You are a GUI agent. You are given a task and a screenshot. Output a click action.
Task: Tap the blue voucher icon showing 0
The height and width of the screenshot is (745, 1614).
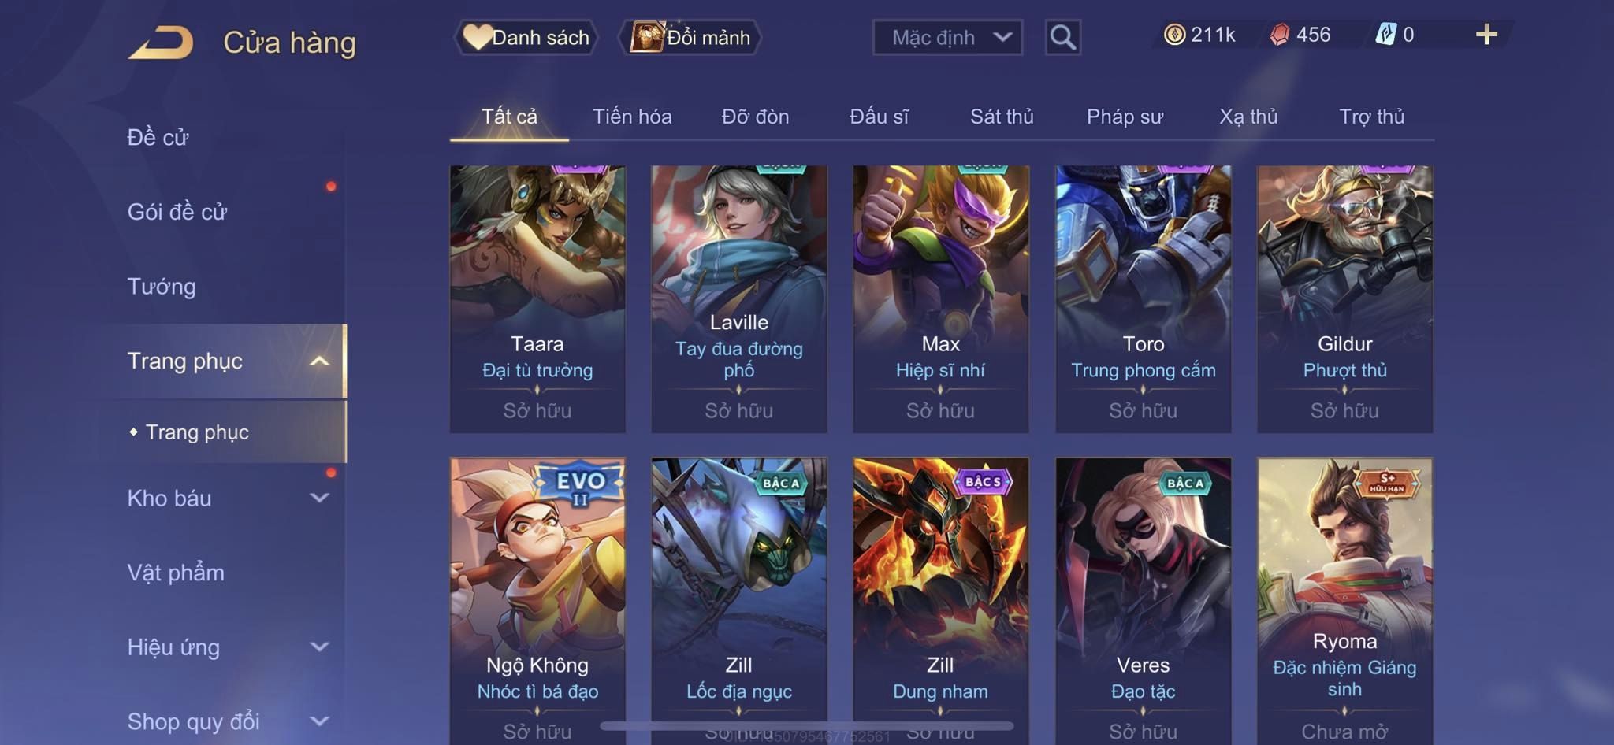pyautogui.click(x=1385, y=35)
